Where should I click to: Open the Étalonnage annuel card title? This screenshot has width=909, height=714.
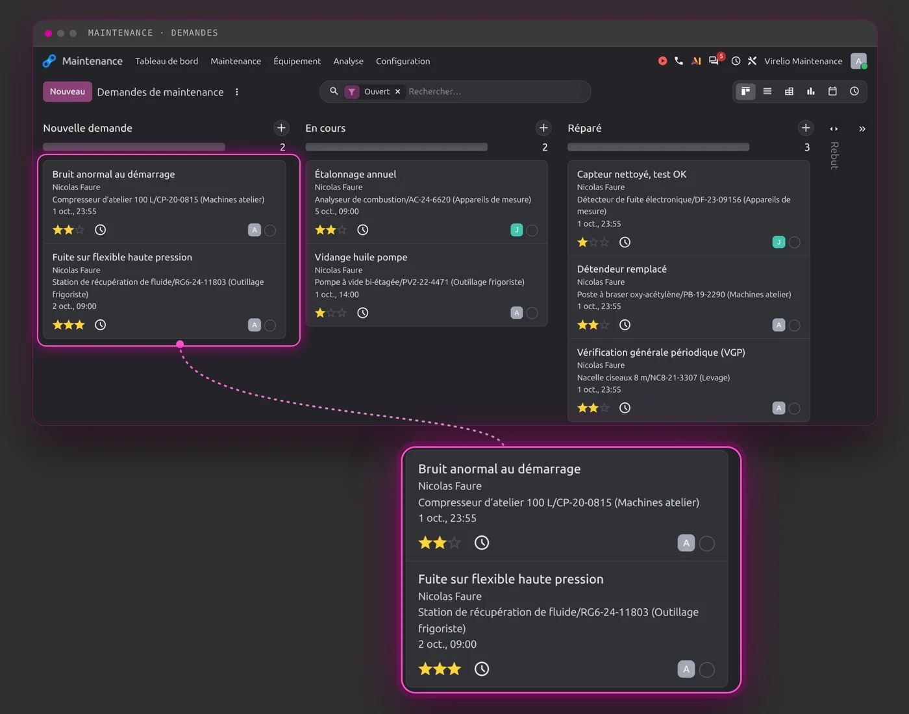point(355,174)
